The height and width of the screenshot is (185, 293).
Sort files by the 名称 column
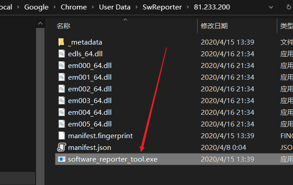63,26
